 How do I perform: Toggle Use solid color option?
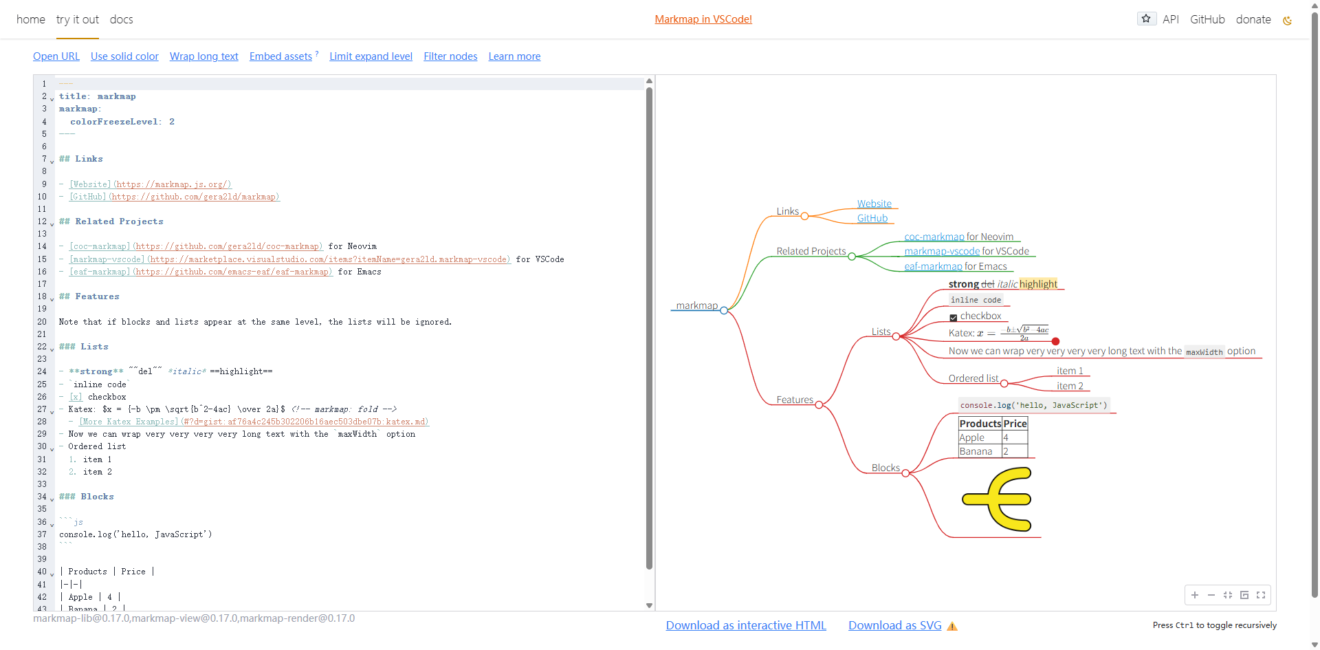click(x=124, y=56)
